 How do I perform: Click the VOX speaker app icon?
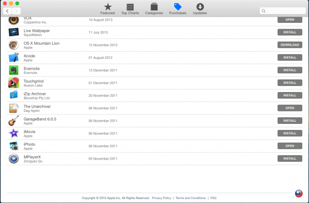[14, 20]
